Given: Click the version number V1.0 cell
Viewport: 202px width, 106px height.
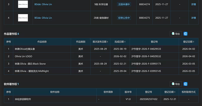Looking at the screenshot, I should coord(128,99).
